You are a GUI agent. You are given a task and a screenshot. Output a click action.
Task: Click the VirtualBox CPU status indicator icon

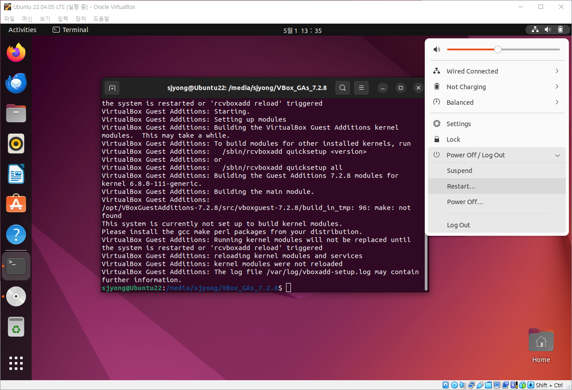pyautogui.click(x=514, y=385)
